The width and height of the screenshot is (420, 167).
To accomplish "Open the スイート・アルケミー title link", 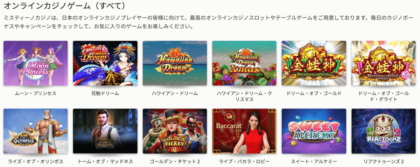I will click(x=314, y=161).
